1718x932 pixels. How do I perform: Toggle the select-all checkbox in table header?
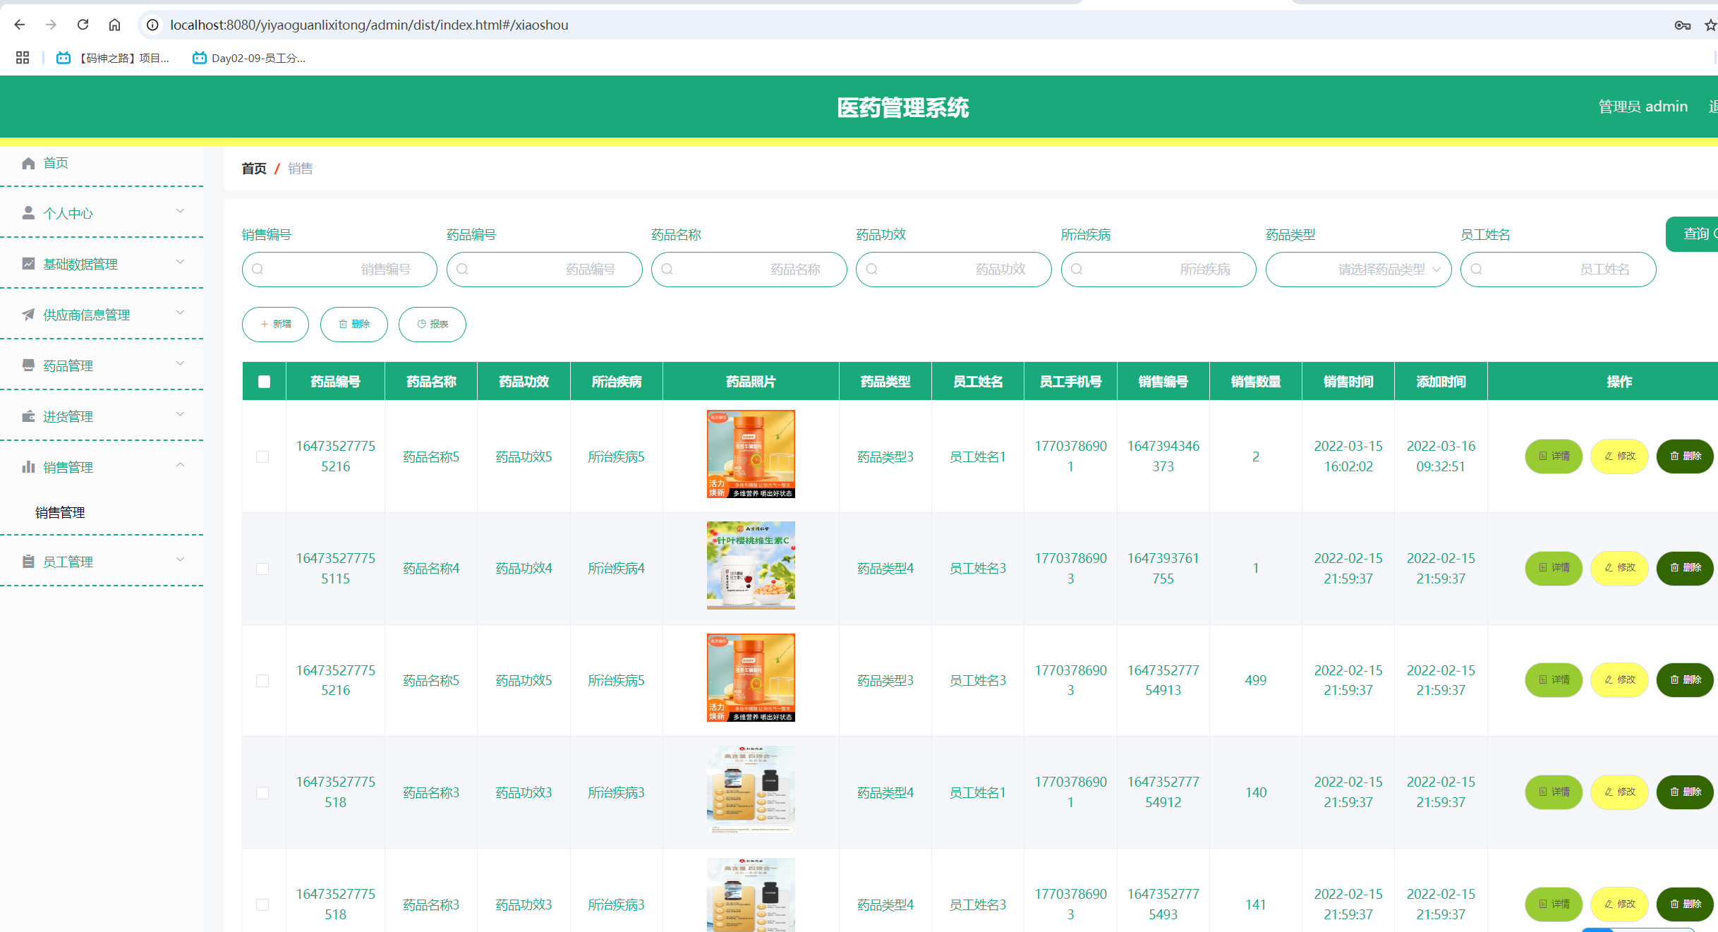click(264, 382)
